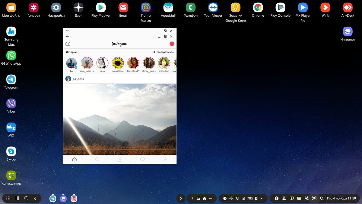This screenshot has width=362, height=204.
Task: Unmute sound via taskbar speaker icon
Action: (306, 198)
